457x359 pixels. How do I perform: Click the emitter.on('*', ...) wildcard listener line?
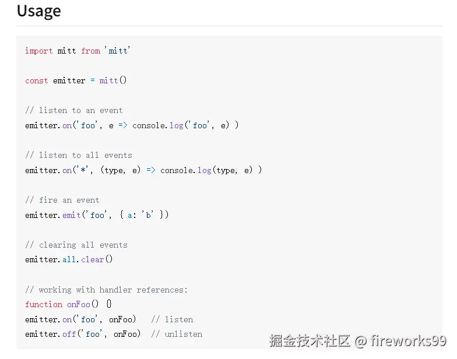143,170
